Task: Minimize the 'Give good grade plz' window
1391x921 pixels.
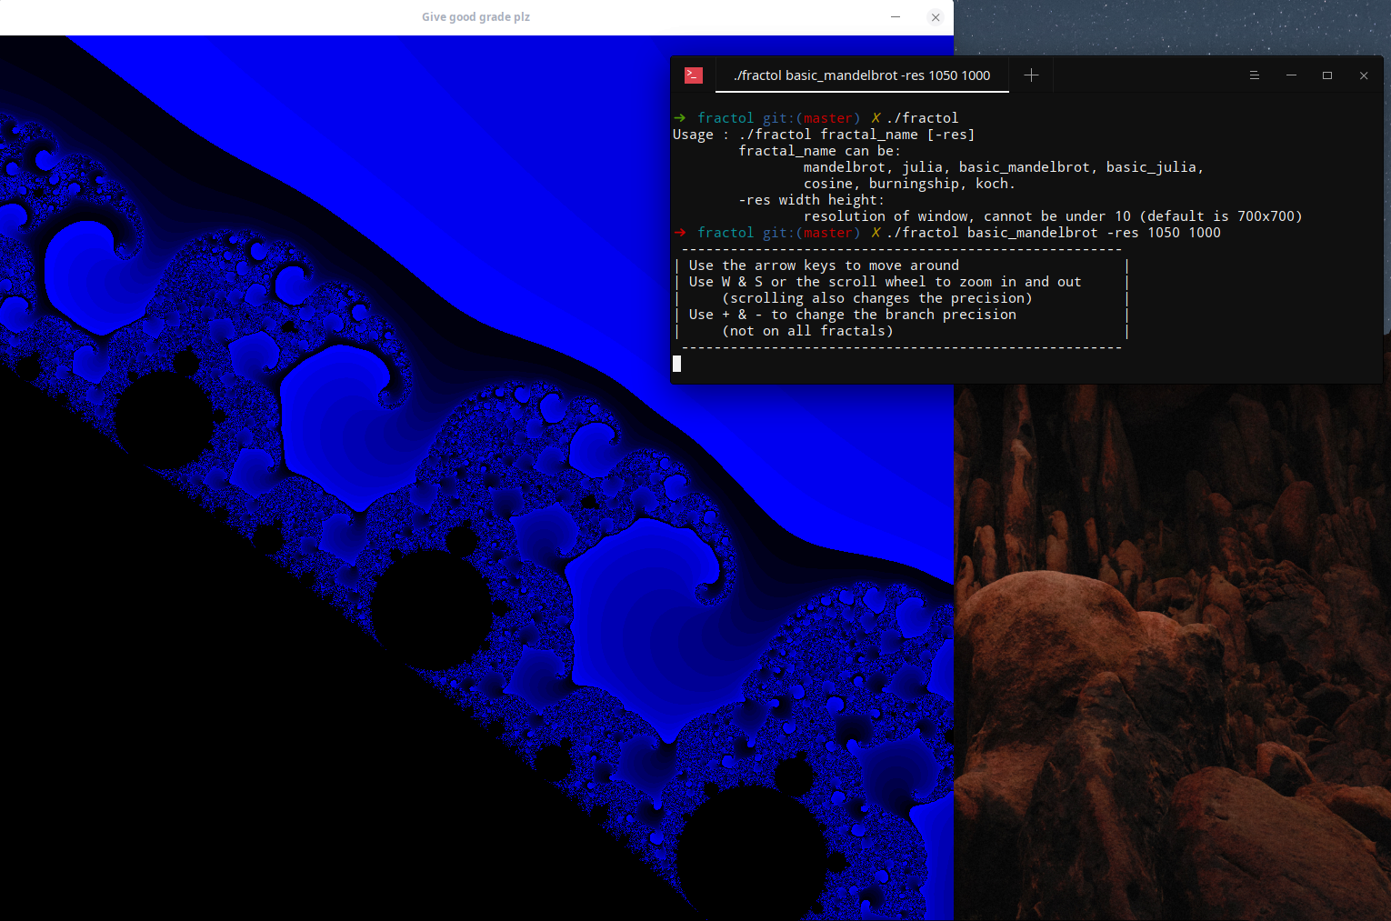Action: click(x=896, y=17)
